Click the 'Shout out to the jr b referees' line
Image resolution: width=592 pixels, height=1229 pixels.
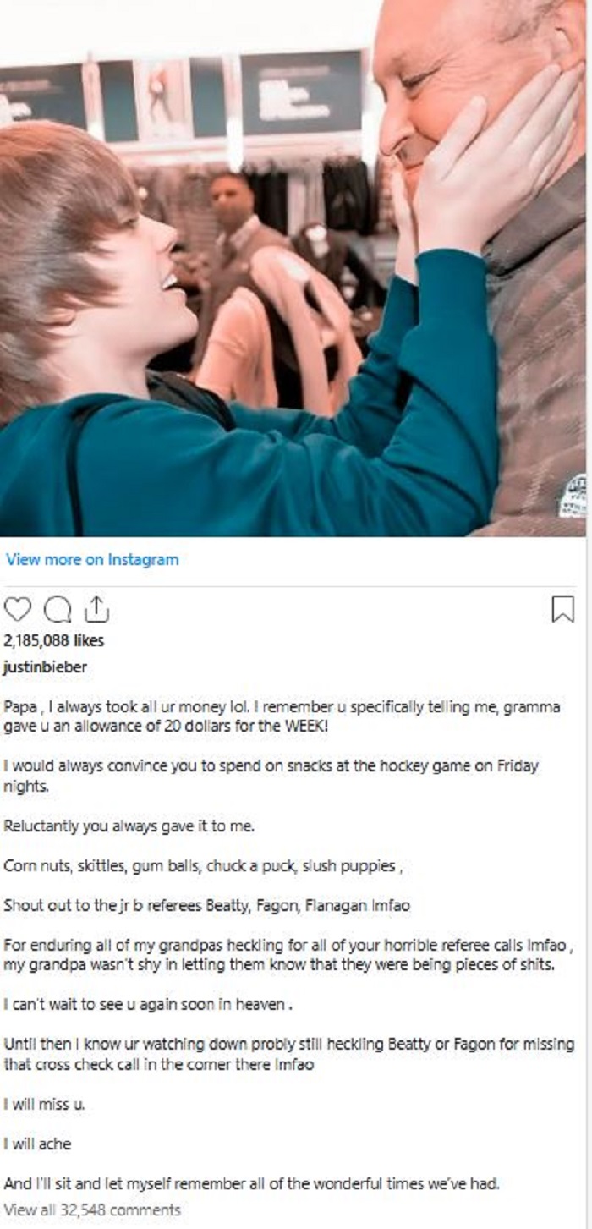click(x=207, y=905)
